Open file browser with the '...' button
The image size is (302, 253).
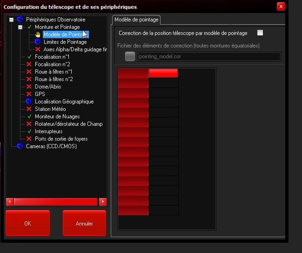pos(130,56)
